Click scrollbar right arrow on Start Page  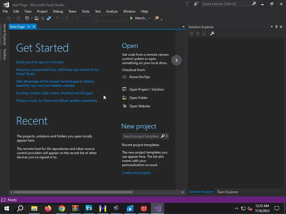pos(183,192)
